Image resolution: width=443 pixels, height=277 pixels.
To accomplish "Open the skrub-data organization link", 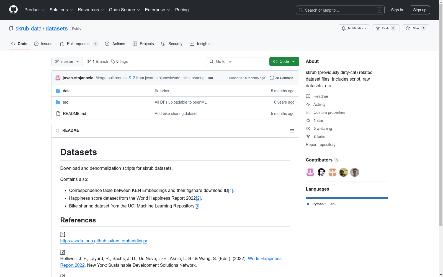I will click(29, 29).
